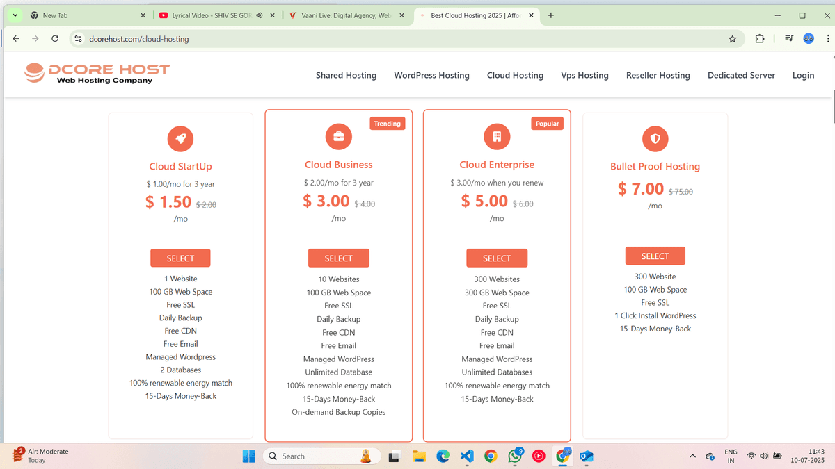Open the Air: Moderate weather widget
This screenshot has width=835, height=469.
[42, 456]
